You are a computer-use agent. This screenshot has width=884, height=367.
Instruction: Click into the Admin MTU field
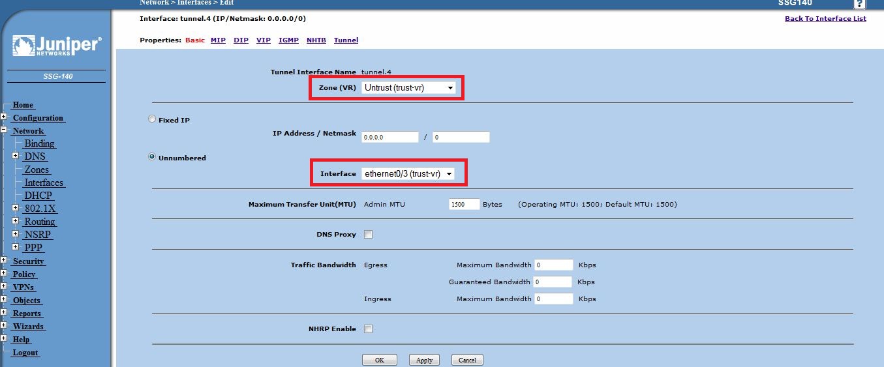pos(464,205)
